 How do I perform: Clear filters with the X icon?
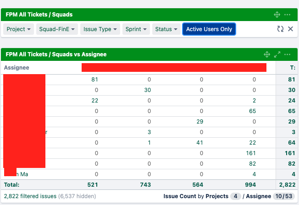click(x=290, y=29)
